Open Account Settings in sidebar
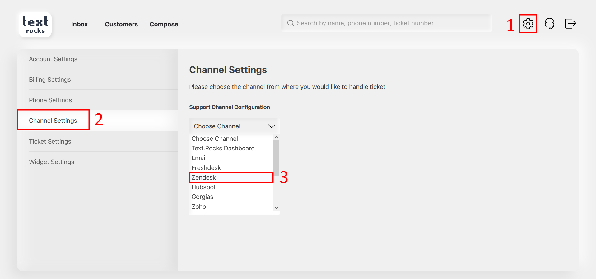 pyautogui.click(x=53, y=59)
